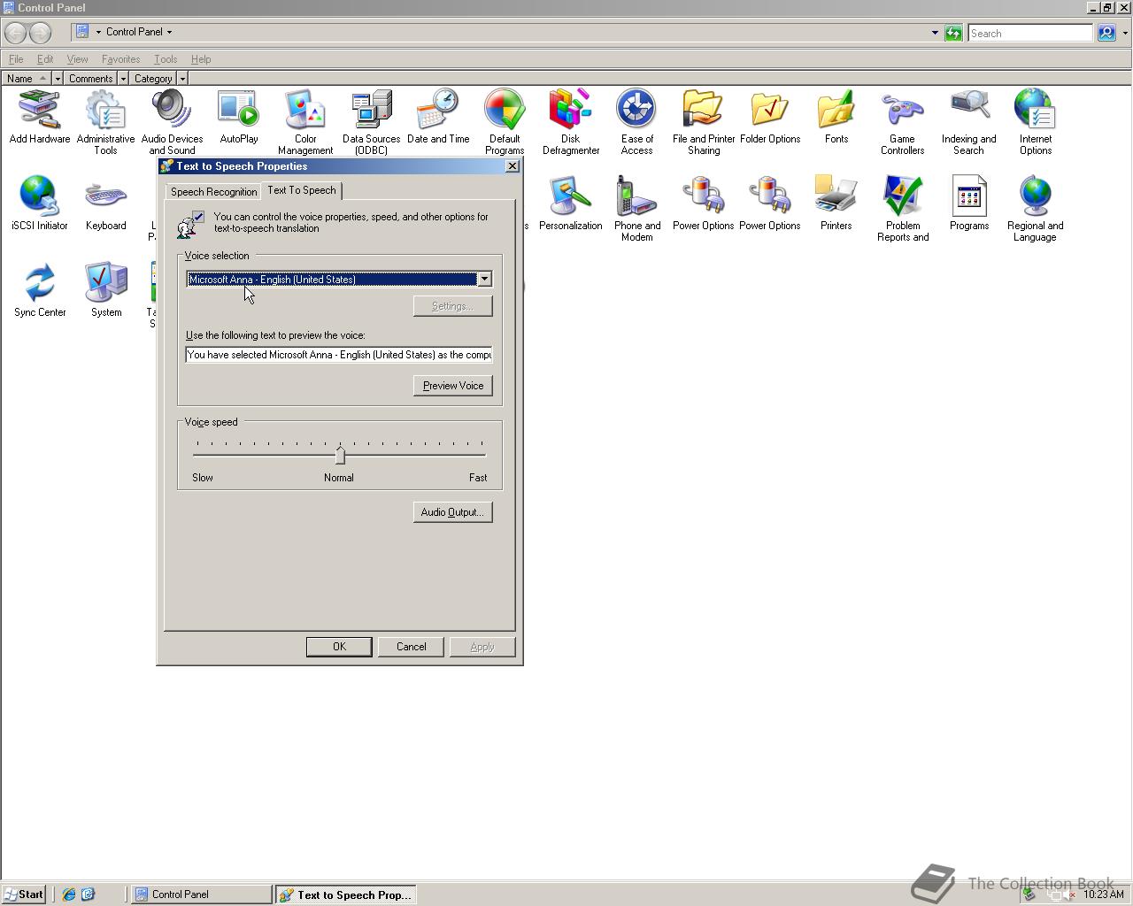Open Personalization icon
The height and width of the screenshot is (906, 1133).
[571, 203]
